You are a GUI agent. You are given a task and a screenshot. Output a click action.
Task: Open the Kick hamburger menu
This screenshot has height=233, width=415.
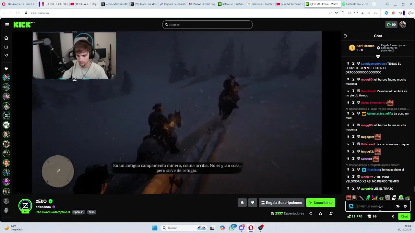[x=7, y=25]
